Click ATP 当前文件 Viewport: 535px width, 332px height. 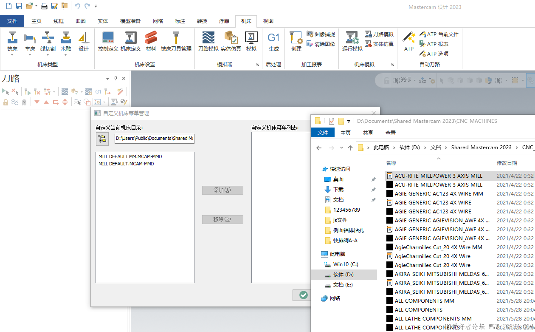439,34
